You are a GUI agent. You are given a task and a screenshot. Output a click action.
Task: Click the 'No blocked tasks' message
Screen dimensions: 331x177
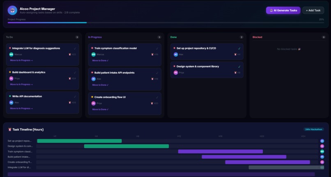point(289,49)
